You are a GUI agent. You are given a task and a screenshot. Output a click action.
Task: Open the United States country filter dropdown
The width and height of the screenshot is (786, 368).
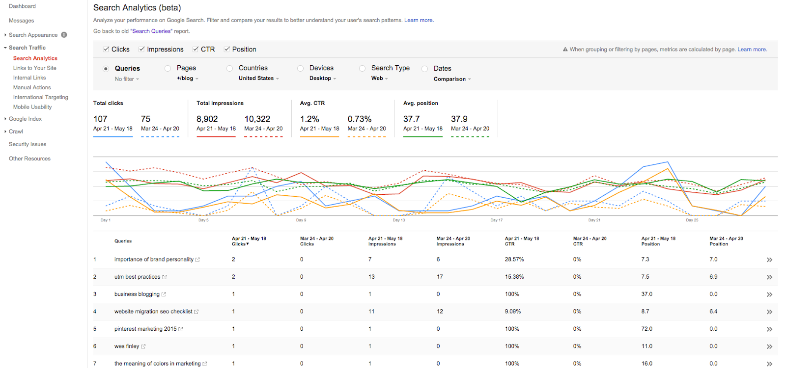pyautogui.click(x=258, y=79)
